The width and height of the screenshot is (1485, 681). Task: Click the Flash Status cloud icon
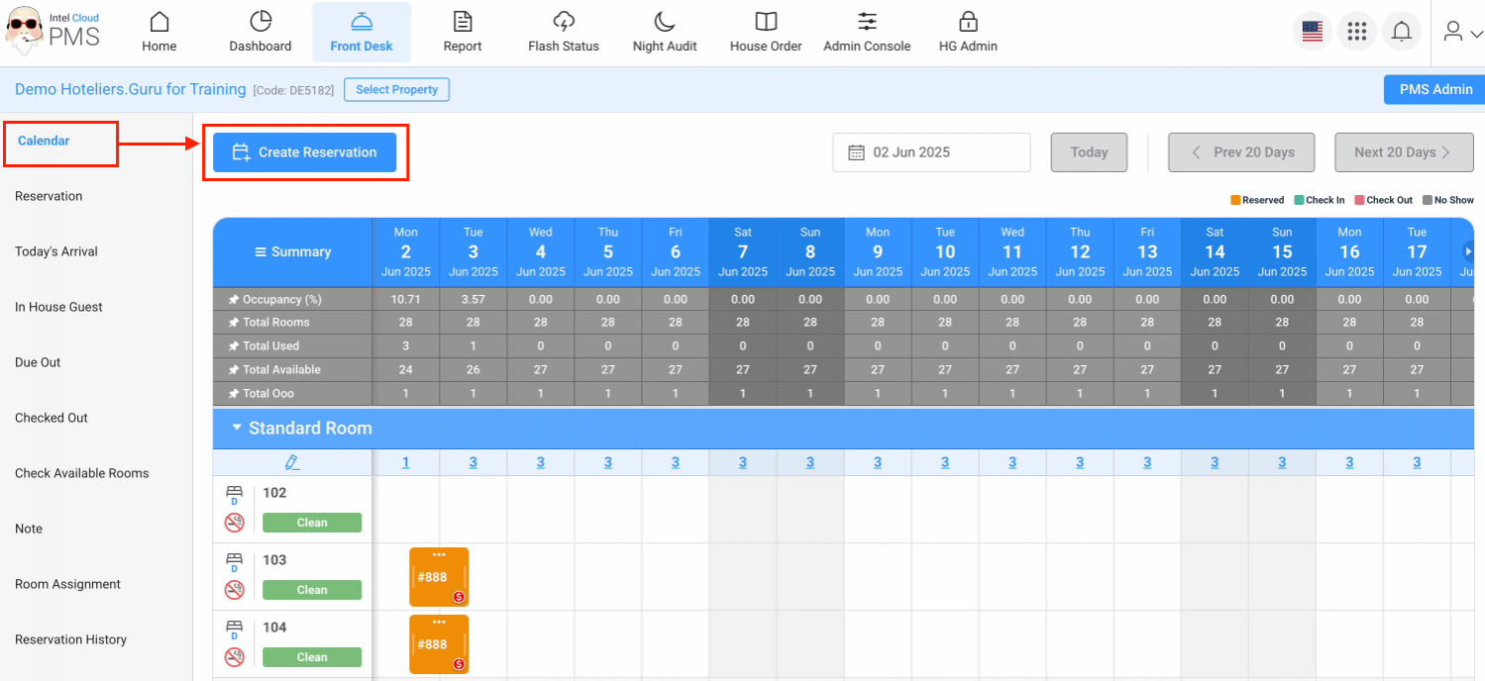point(564,22)
